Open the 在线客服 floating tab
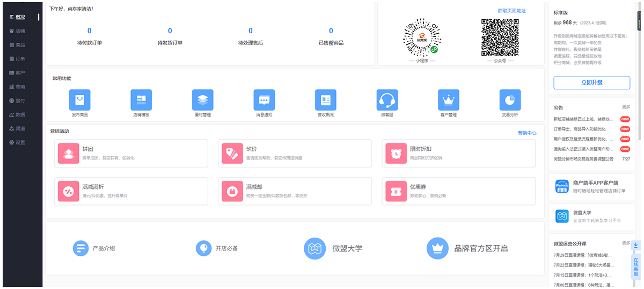 pyautogui.click(x=636, y=266)
